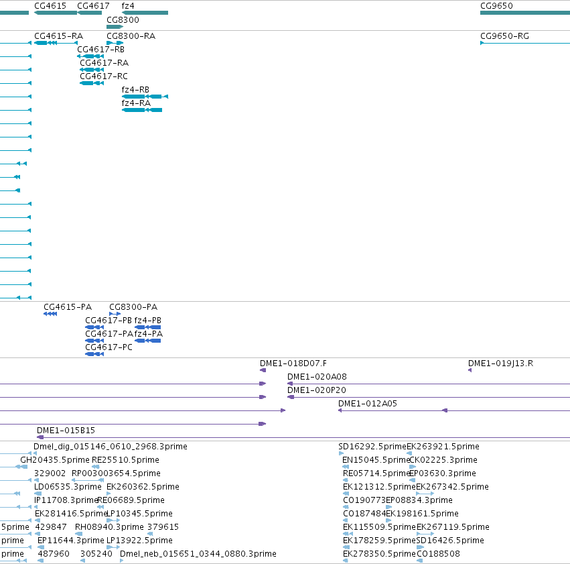Click protein label fz4-PB
Screen dimensions: 570x564
[148, 321]
